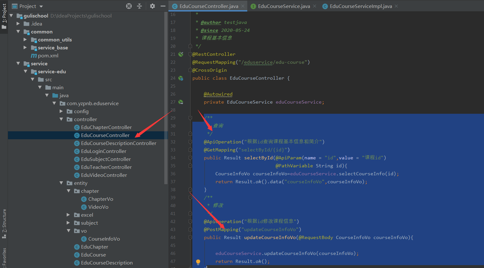Collapse the service-edu module
484x268 pixels.
[x=25, y=71]
